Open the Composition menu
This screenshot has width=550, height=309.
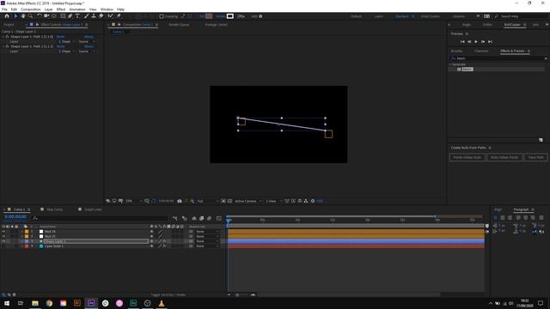[x=31, y=9]
